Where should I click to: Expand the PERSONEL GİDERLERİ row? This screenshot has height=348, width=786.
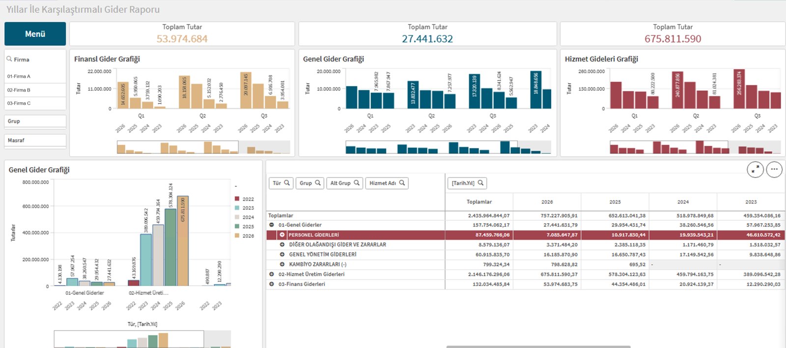282,235
